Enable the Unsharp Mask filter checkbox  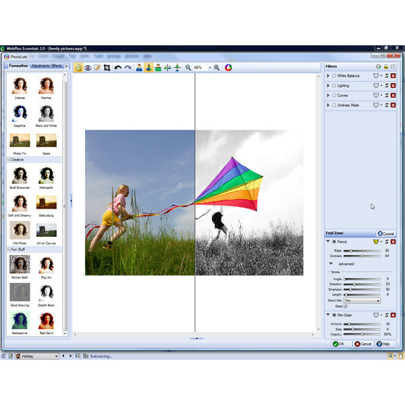[x=334, y=105]
